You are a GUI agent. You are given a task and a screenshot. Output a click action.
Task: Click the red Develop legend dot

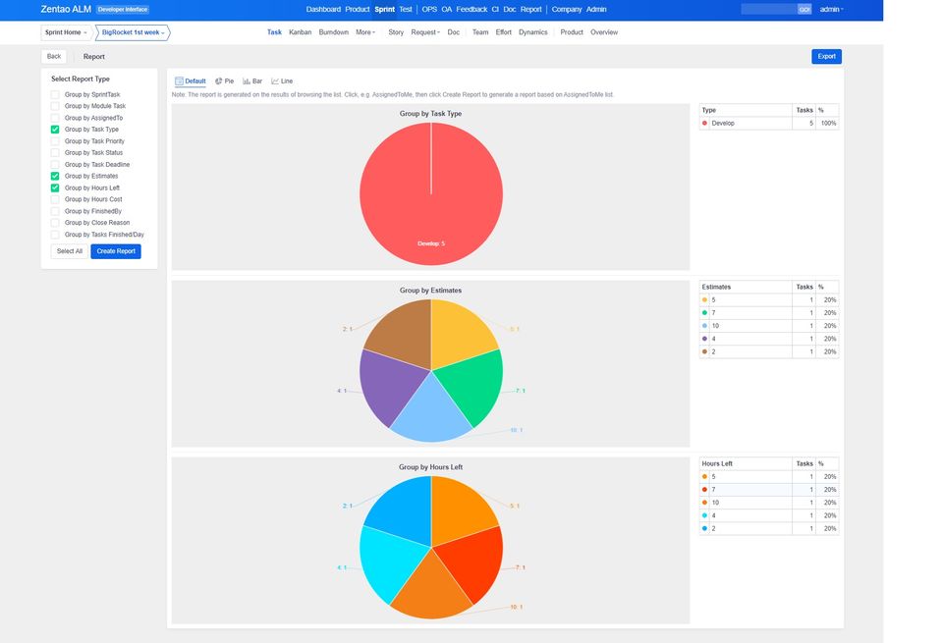705,123
